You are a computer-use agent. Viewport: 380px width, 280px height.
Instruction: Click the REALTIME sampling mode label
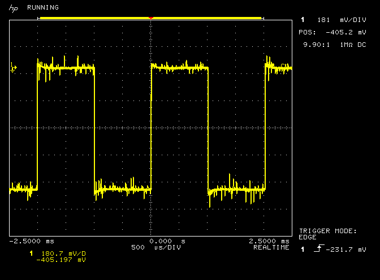271,247
